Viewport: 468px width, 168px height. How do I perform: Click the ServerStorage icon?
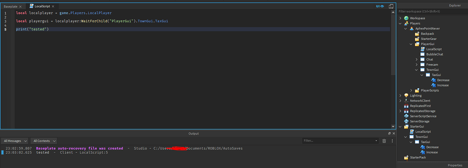tap(406, 121)
